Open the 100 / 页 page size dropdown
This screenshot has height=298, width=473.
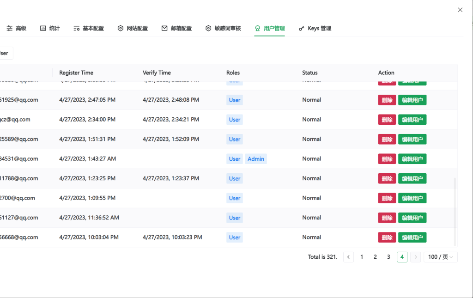(440, 257)
